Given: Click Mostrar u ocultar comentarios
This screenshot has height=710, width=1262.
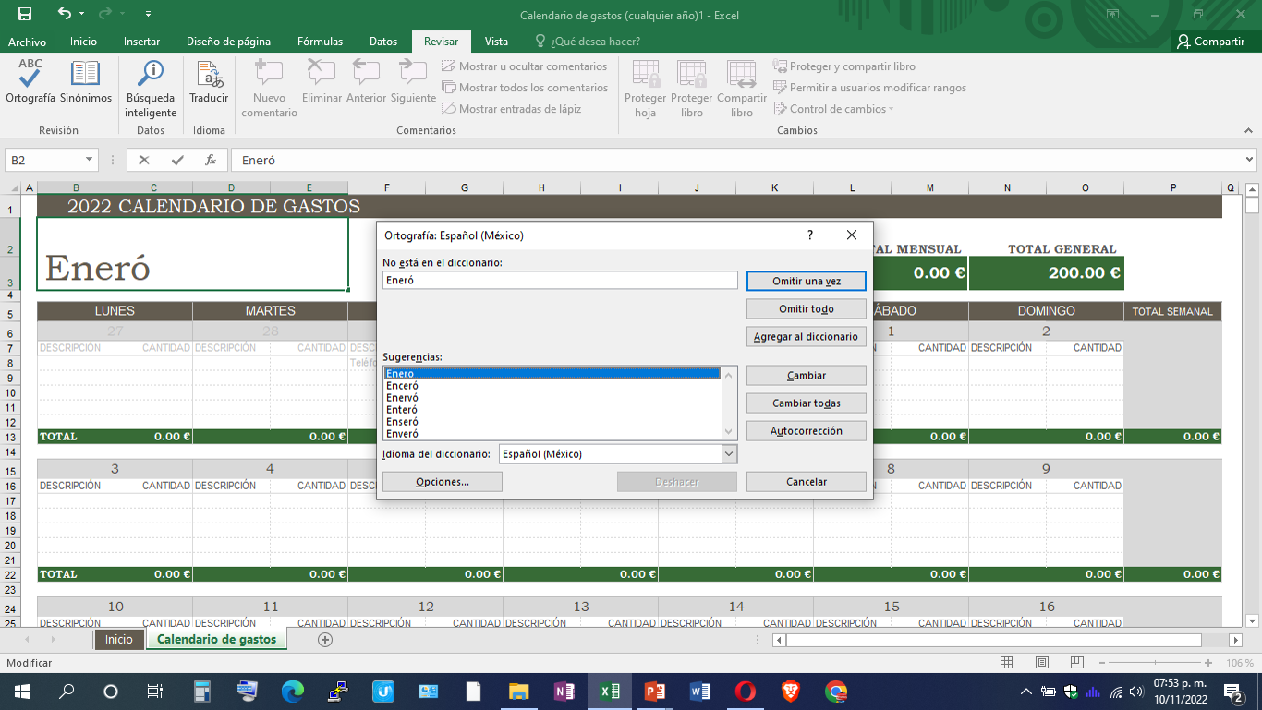Looking at the screenshot, I should (x=524, y=66).
